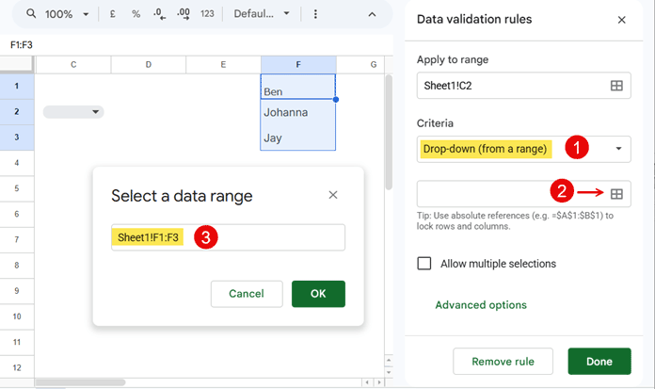
Task: Select column G header
Action: coord(373,64)
